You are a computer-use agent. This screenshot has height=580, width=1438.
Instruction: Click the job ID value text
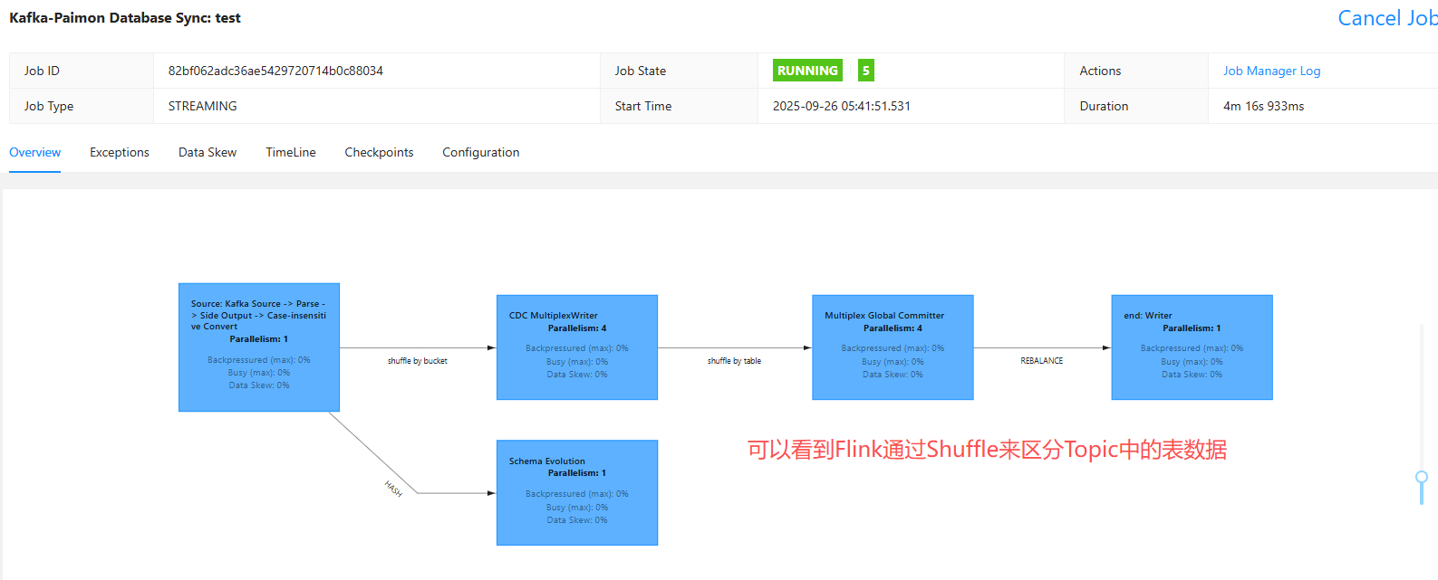[275, 71]
